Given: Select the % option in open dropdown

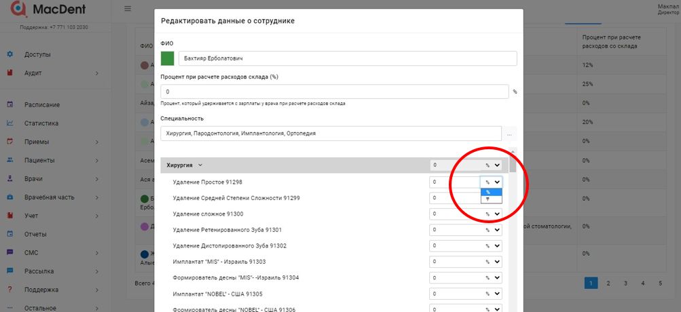Looking at the screenshot, I should click(491, 192).
